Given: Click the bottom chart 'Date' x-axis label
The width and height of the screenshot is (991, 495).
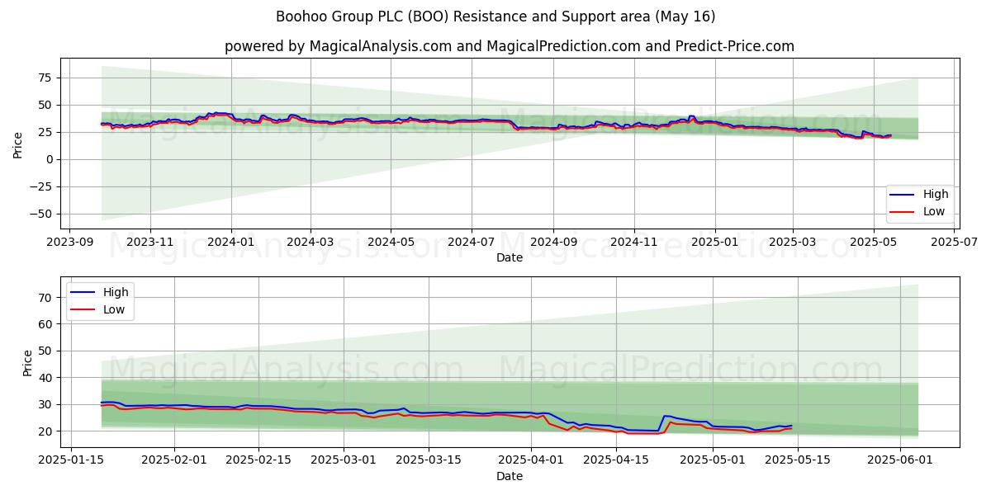Looking at the screenshot, I should click(x=510, y=476).
